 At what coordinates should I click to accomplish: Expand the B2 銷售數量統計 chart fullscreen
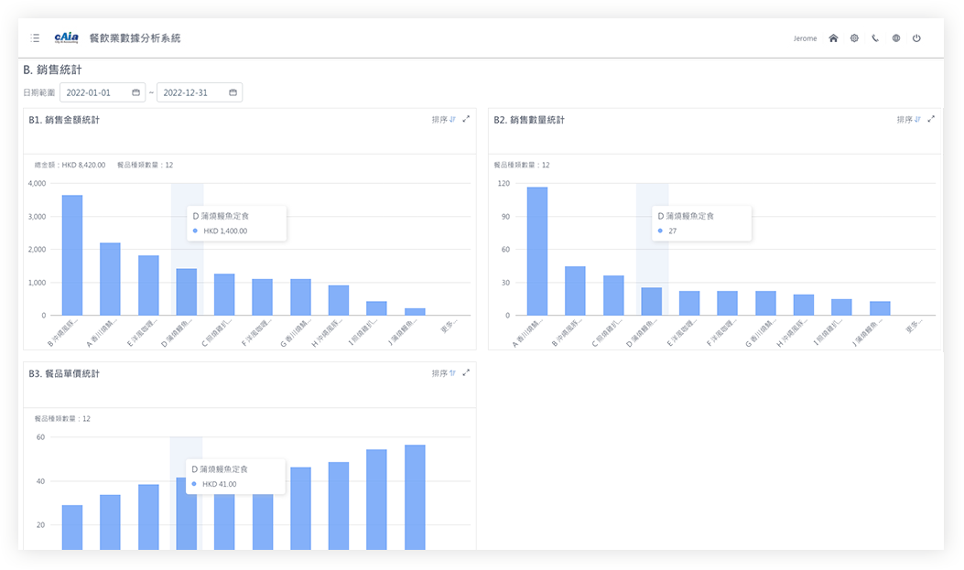[931, 119]
